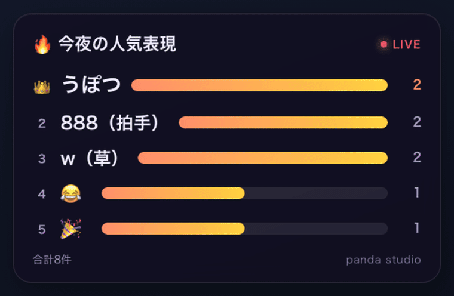Select the party popper emoji in row 5
The image size is (454, 296).
70,229
